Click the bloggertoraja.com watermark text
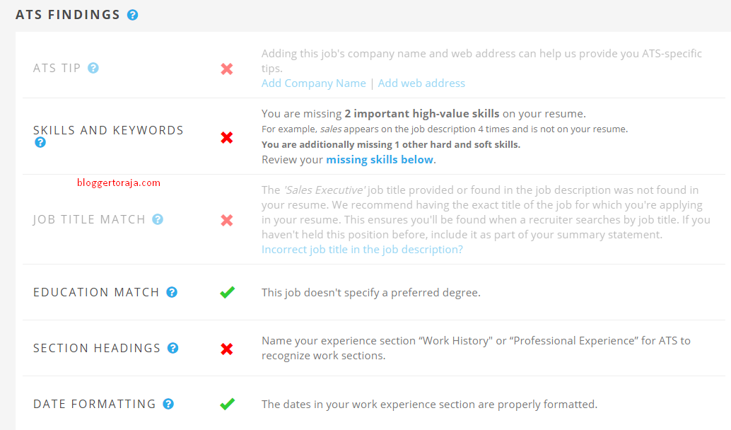The height and width of the screenshot is (430, 731). pyautogui.click(x=118, y=182)
